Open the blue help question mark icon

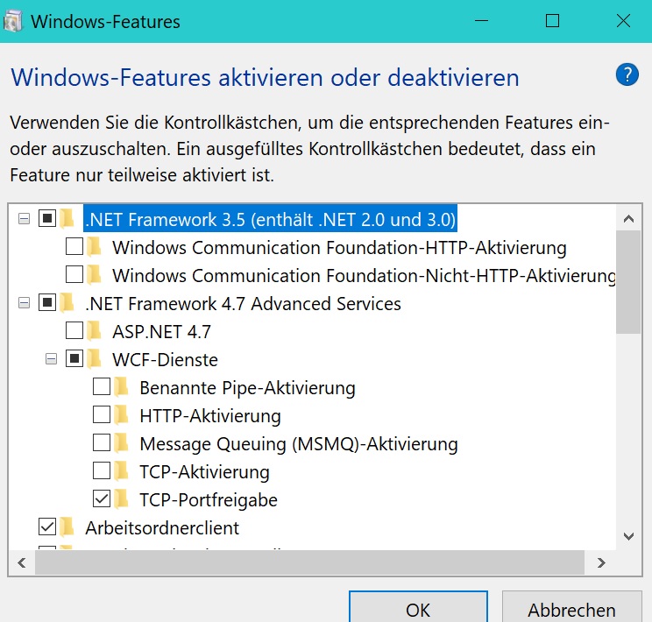627,74
